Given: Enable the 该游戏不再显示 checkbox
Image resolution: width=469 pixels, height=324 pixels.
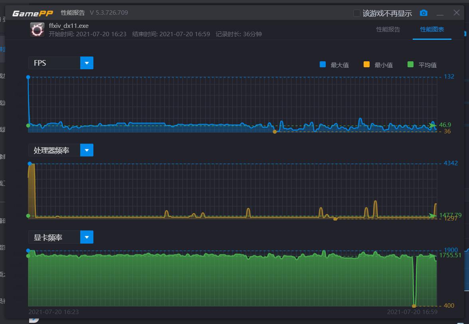Looking at the screenshot, I should [x=357, y=13].
